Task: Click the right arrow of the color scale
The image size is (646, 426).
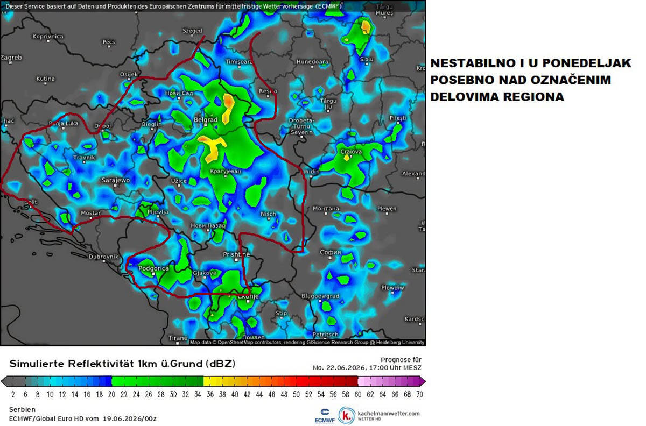Action: [422, 381]
